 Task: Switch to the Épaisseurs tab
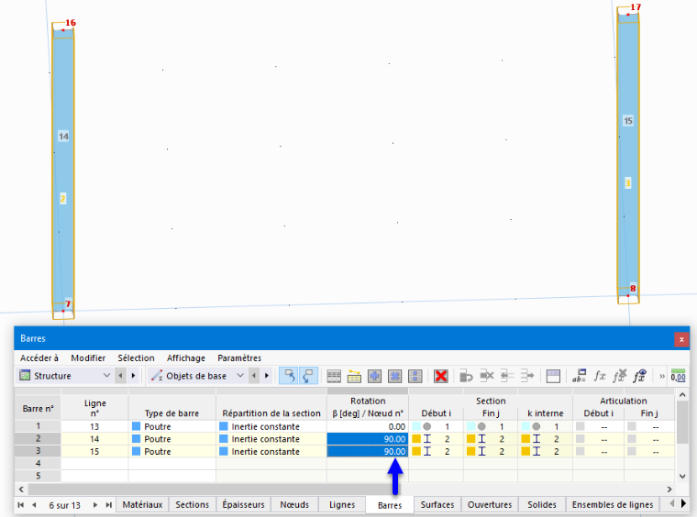[x=243, y=504]
